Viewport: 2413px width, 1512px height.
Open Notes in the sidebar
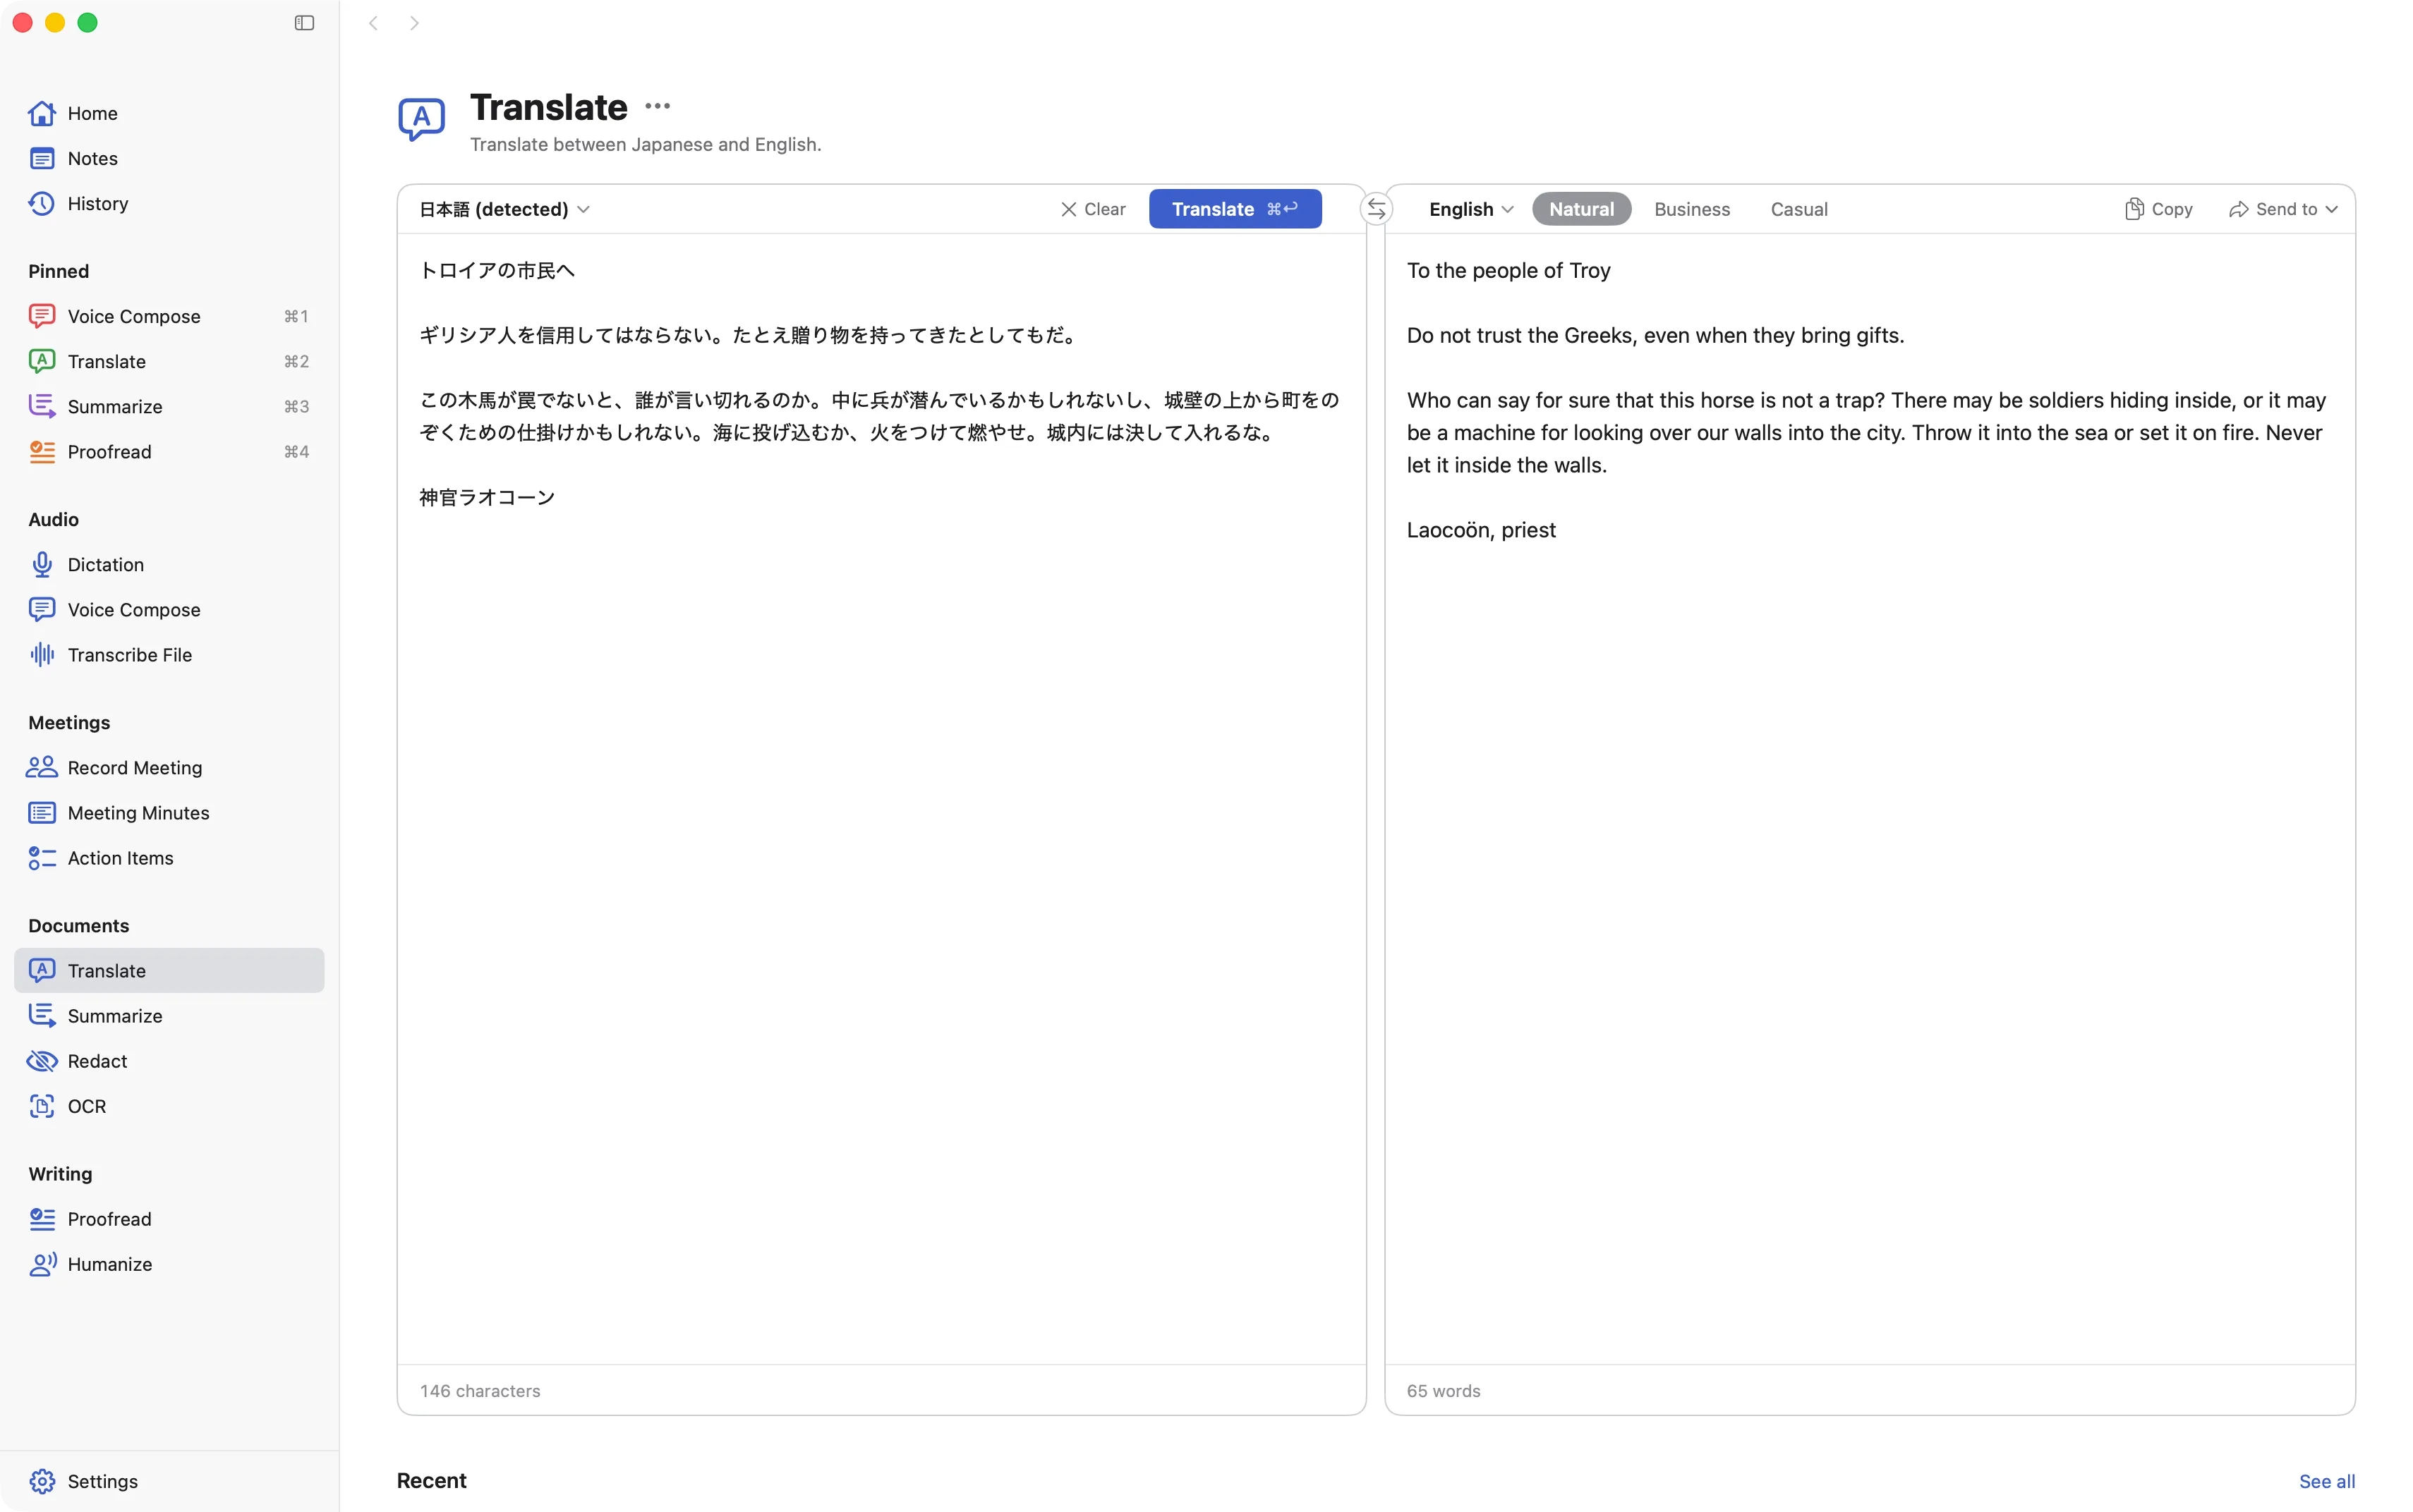169,158
